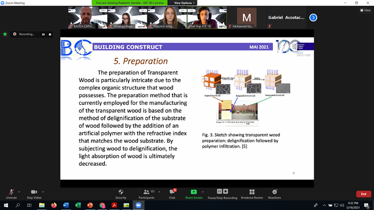Select Ionel Pop-ICE 1B video thumbnail
Viewport: 374px width, 210px height.
tap(207, 18)
